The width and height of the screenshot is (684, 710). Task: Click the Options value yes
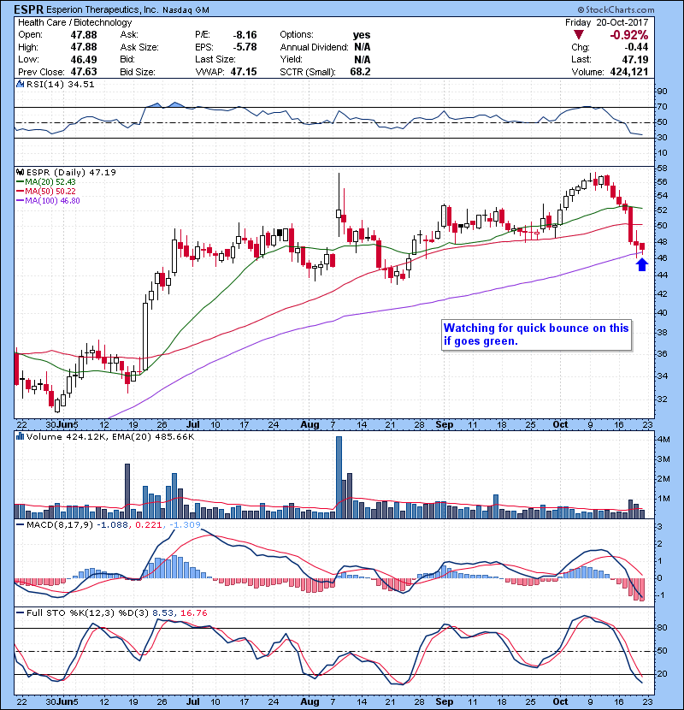(x=362, y=35)
